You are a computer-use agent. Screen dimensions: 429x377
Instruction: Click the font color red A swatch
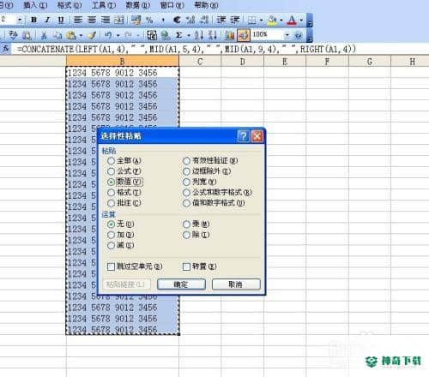coord(292,20)
